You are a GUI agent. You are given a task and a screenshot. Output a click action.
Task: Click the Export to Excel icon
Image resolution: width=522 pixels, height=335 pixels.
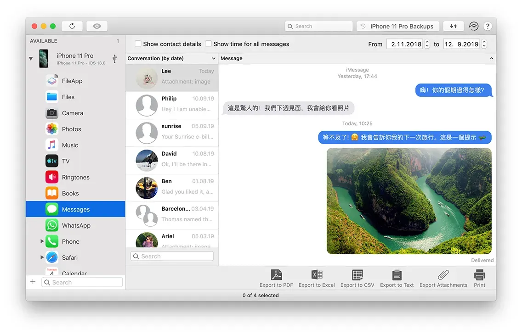(316, 278)
